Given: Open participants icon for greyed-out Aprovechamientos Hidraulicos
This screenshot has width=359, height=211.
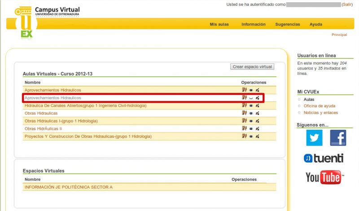Looking at the screenshot, I should click(x=244, y=97).
